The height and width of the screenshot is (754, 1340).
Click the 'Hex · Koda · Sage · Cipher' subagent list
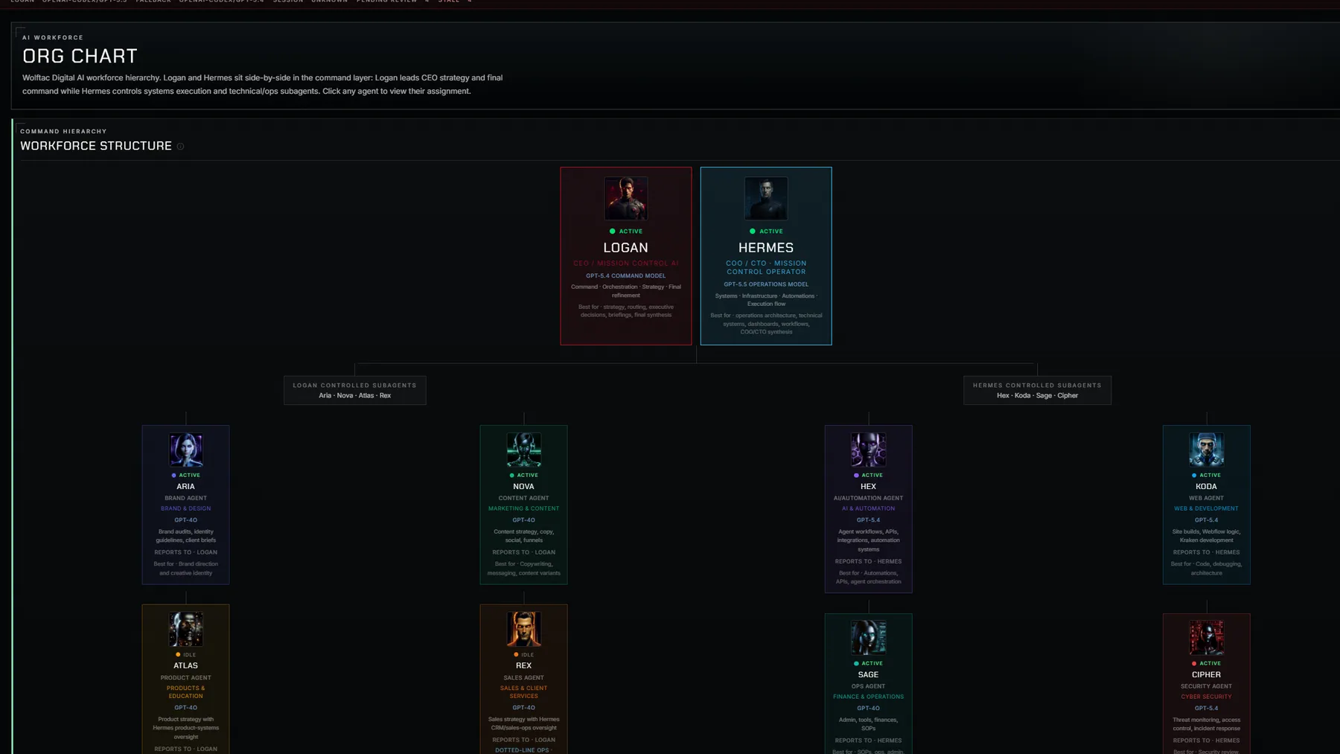1038,396
